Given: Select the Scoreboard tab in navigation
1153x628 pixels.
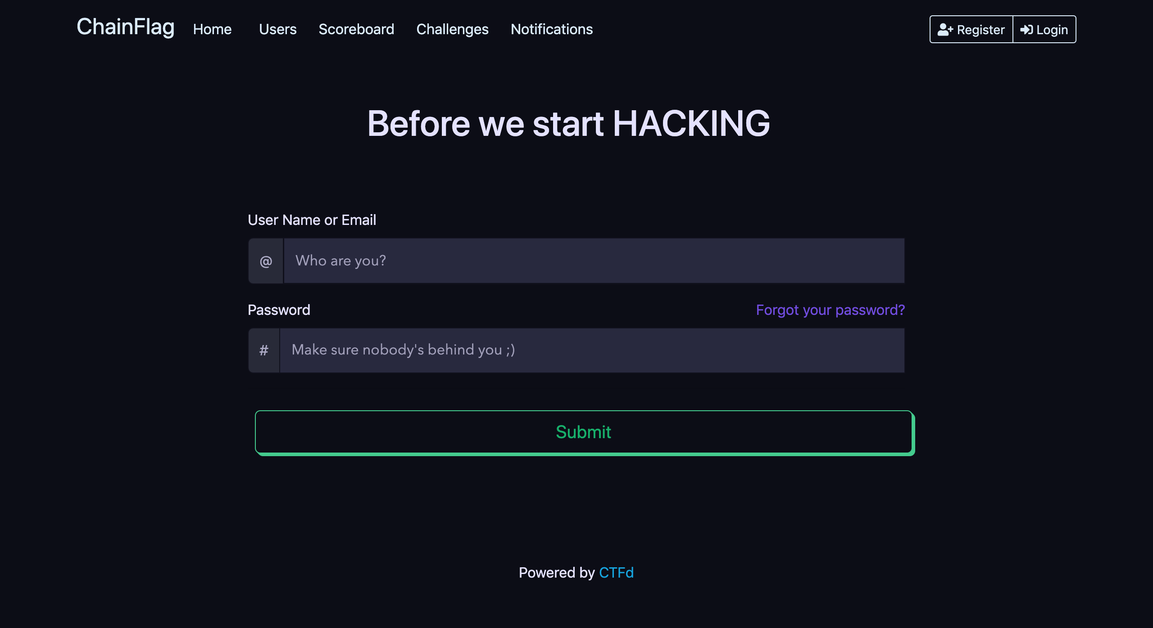Looking at the screenshot, I should pos(356,29).
